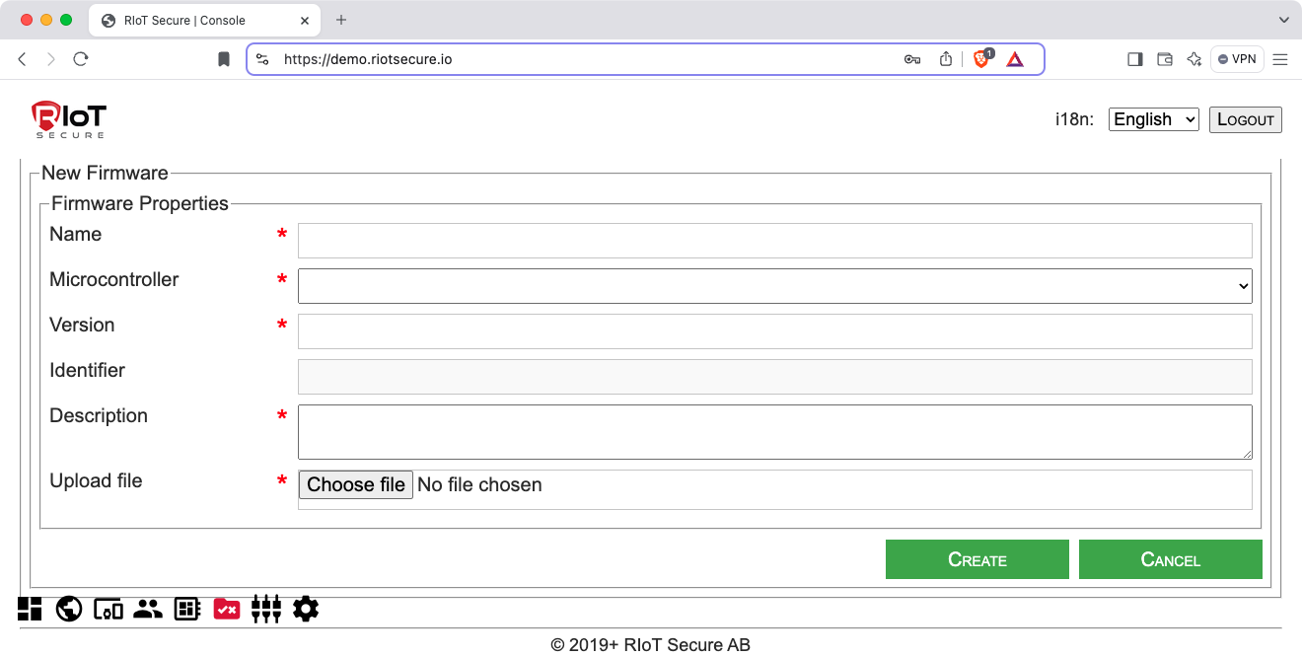Expand the Microcontroller dropdown

click(x=774, y=286)
